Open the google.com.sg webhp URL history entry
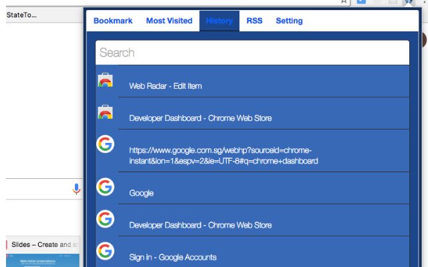The image size is (428, 267). 223,156
